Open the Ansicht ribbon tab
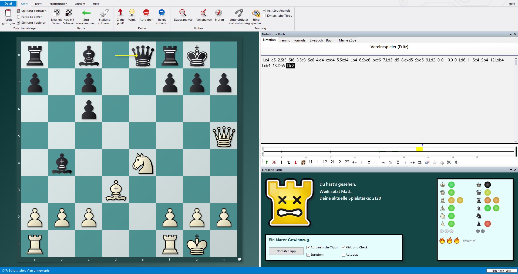 (x=80, y=4)
